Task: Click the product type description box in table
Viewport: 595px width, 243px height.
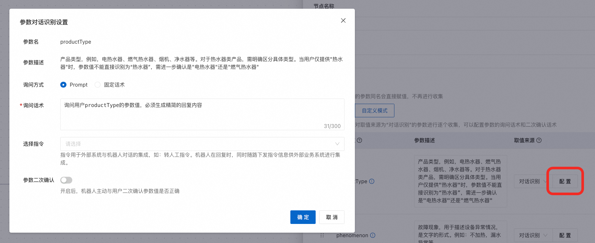Action: (x=461, y=181)
